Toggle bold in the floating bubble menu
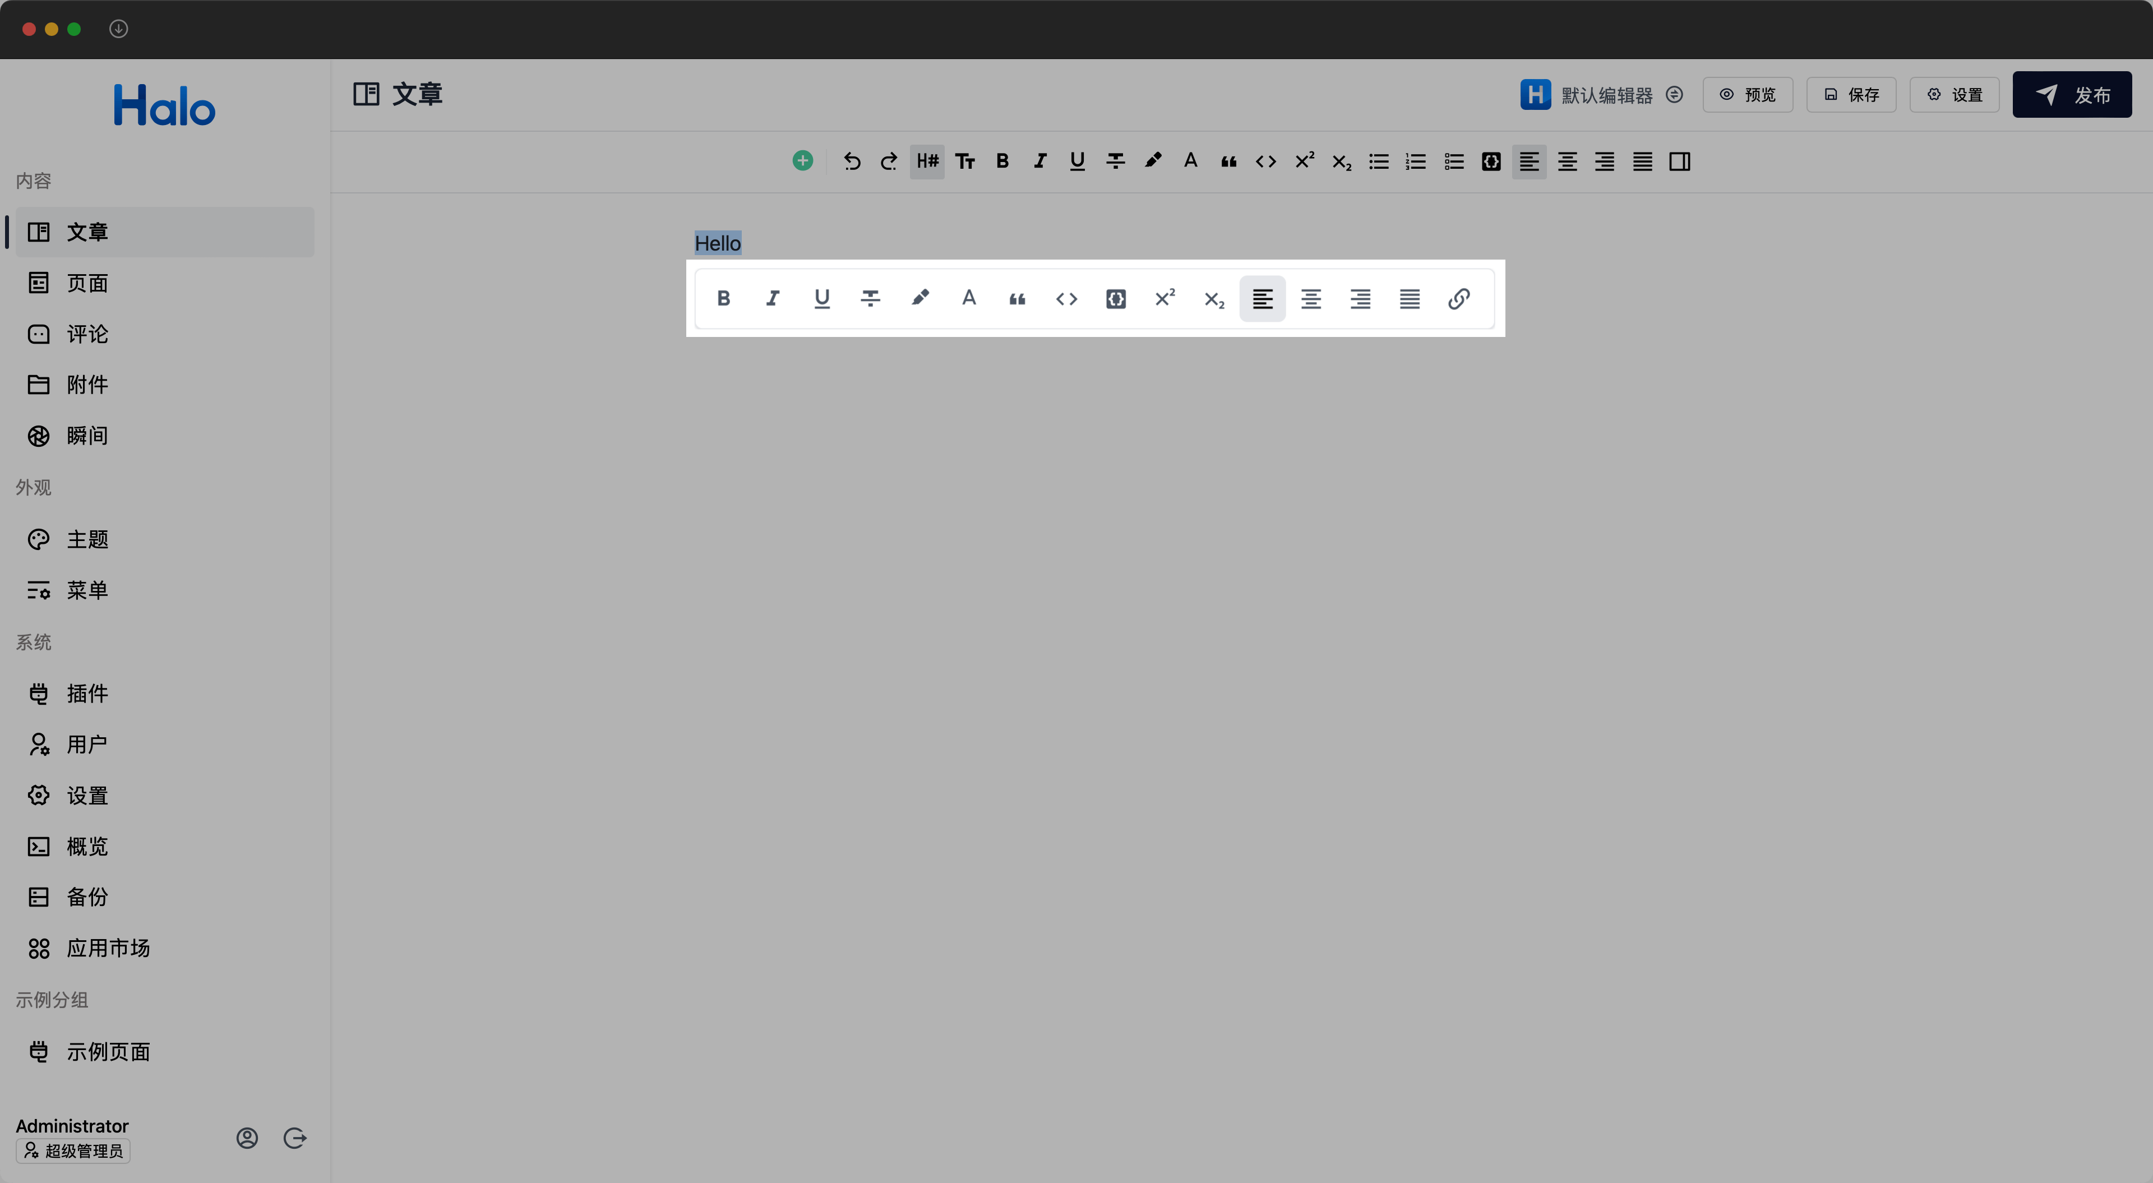The height and width of the screenshot is (1183, 2153). 724,298
